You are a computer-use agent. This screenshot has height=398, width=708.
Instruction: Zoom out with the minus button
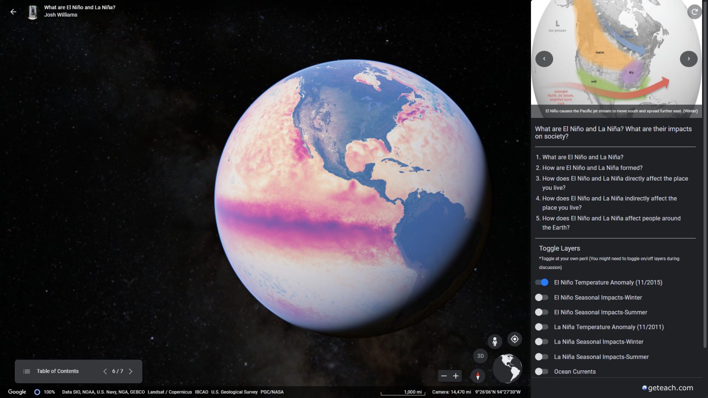pyautogui.click(x=444, y=376)
